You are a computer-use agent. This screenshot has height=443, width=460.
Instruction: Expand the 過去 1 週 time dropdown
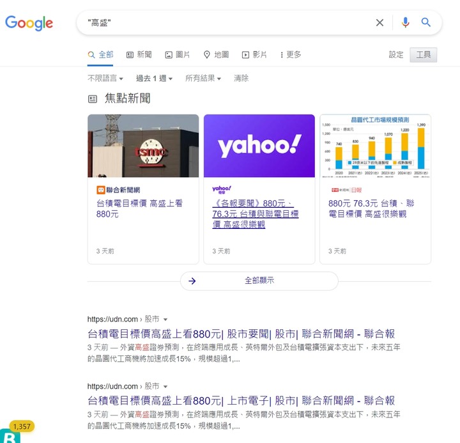coord(155,79)
